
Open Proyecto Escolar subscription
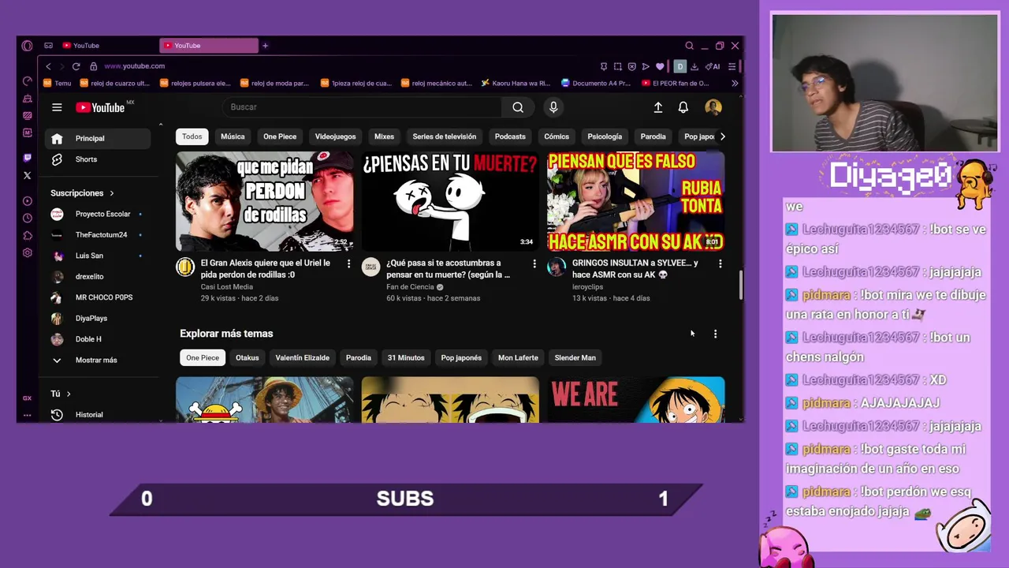click(x=98, y=214)
